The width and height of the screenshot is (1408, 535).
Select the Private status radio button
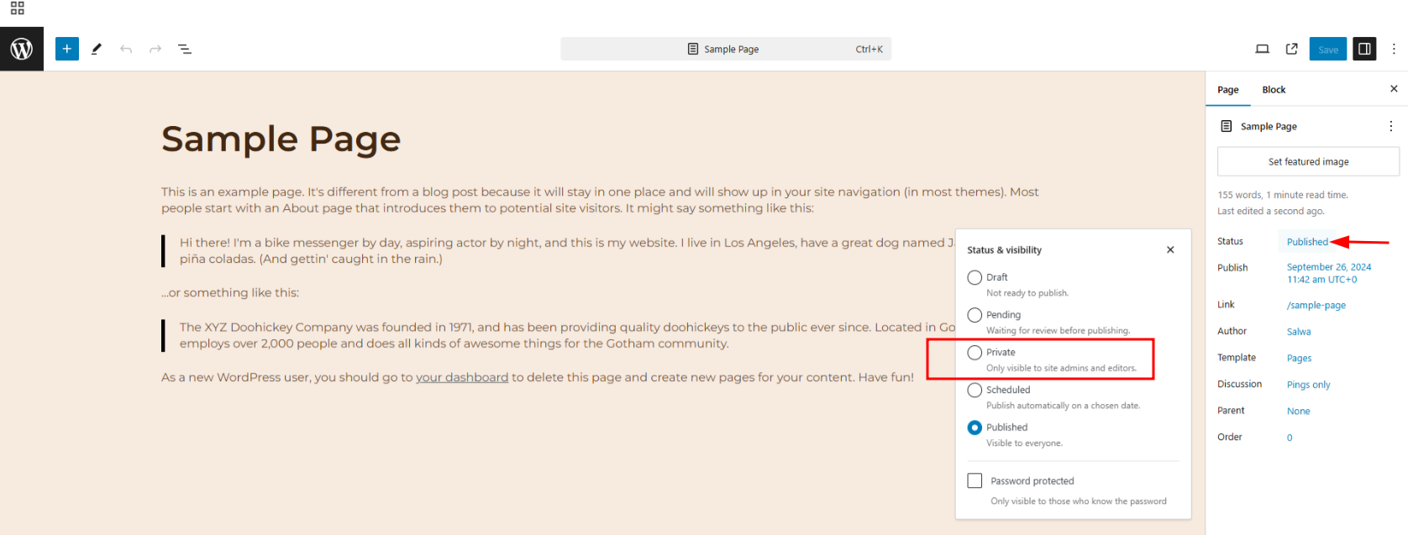[975, 353]
